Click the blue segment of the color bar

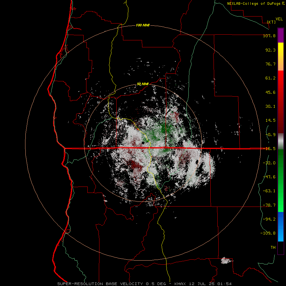pyautogui.click(x=281, y=227)
